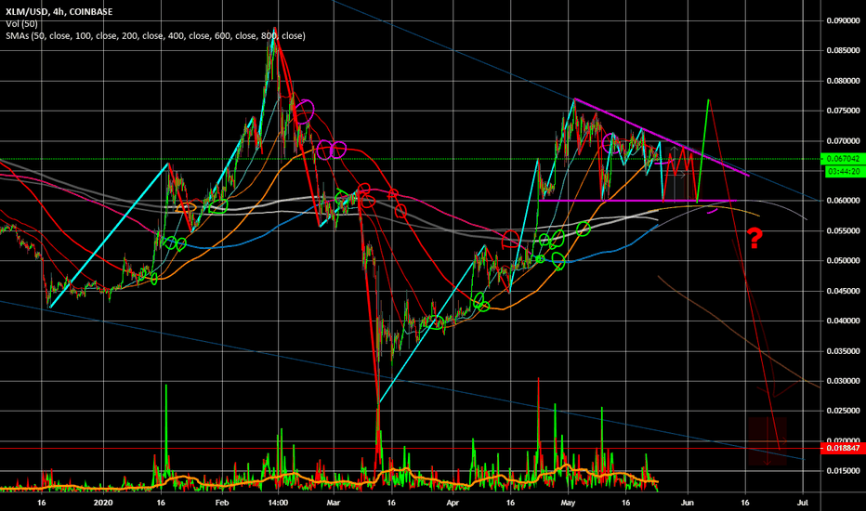Click the Feb label on time axis

(x=221, y=503)
